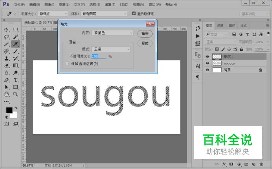This screenshot has width=272, height=169.
Task: Open the 模式 blending dropdown in fill dialog
Action: (111, 49)
